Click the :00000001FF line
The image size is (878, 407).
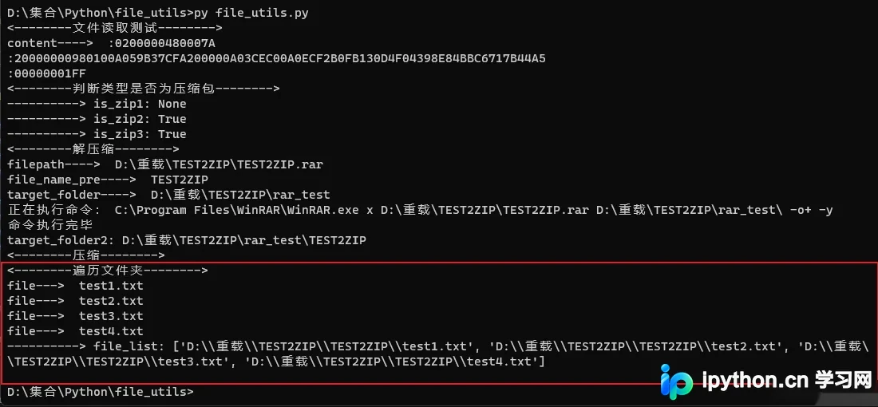[x=47, y=73]
